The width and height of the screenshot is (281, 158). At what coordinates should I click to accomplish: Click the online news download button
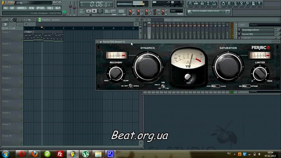pos(227,12)
